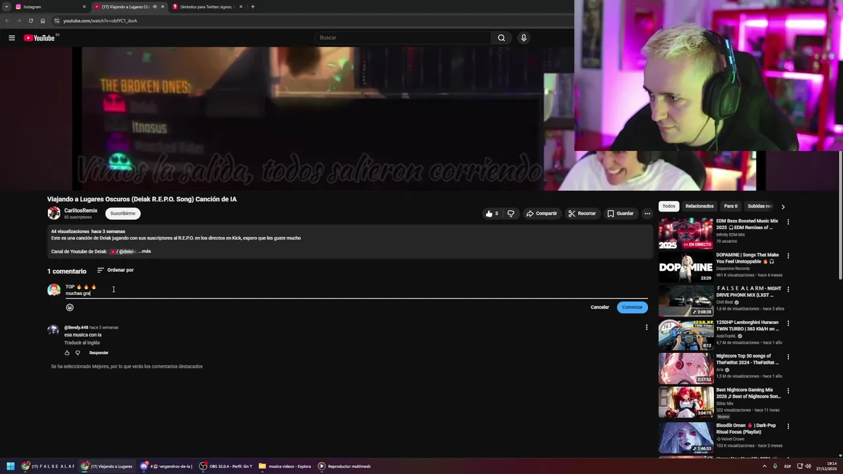The width and height of the screenshot is (843, 474).
Task: Share the video via Compartir
Action: [541, 213]
